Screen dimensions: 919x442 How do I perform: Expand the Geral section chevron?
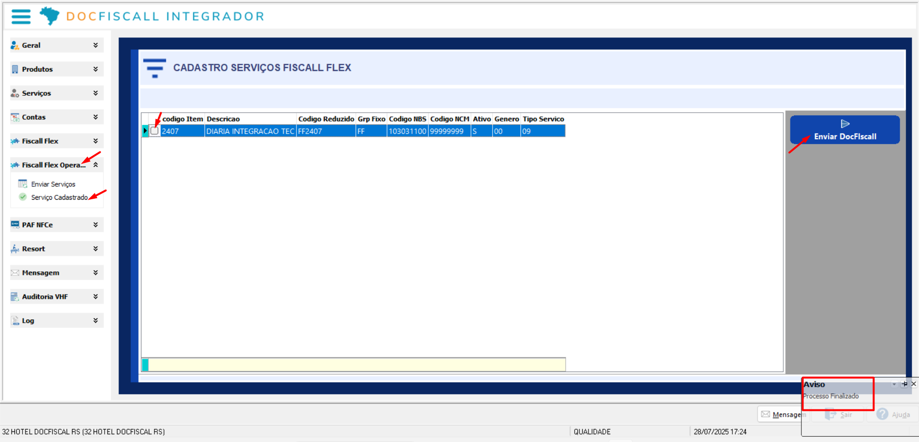95,45
